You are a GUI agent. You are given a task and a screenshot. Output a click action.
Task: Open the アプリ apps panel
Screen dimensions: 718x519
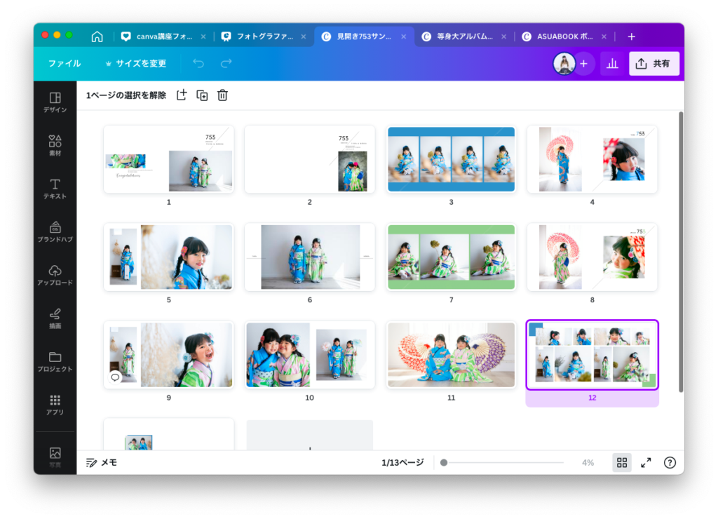click(55, 405)
